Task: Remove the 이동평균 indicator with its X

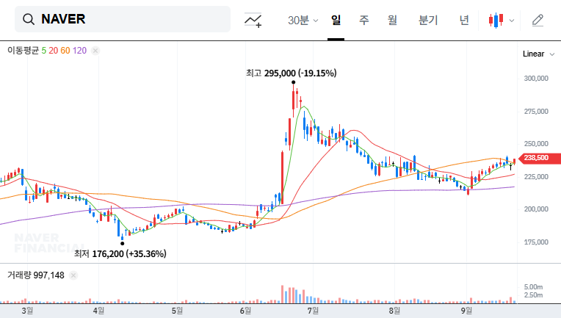Action: click(95, 51)
